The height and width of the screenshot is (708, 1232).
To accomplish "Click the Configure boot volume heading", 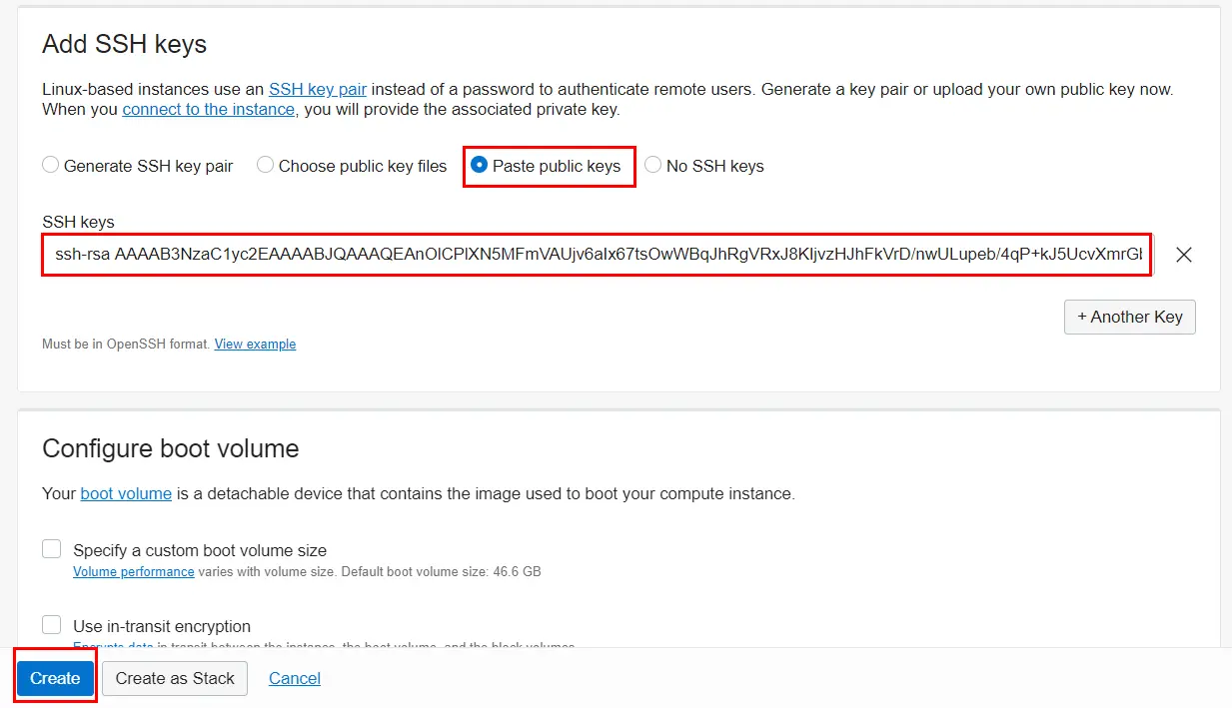I will point(170,448).
